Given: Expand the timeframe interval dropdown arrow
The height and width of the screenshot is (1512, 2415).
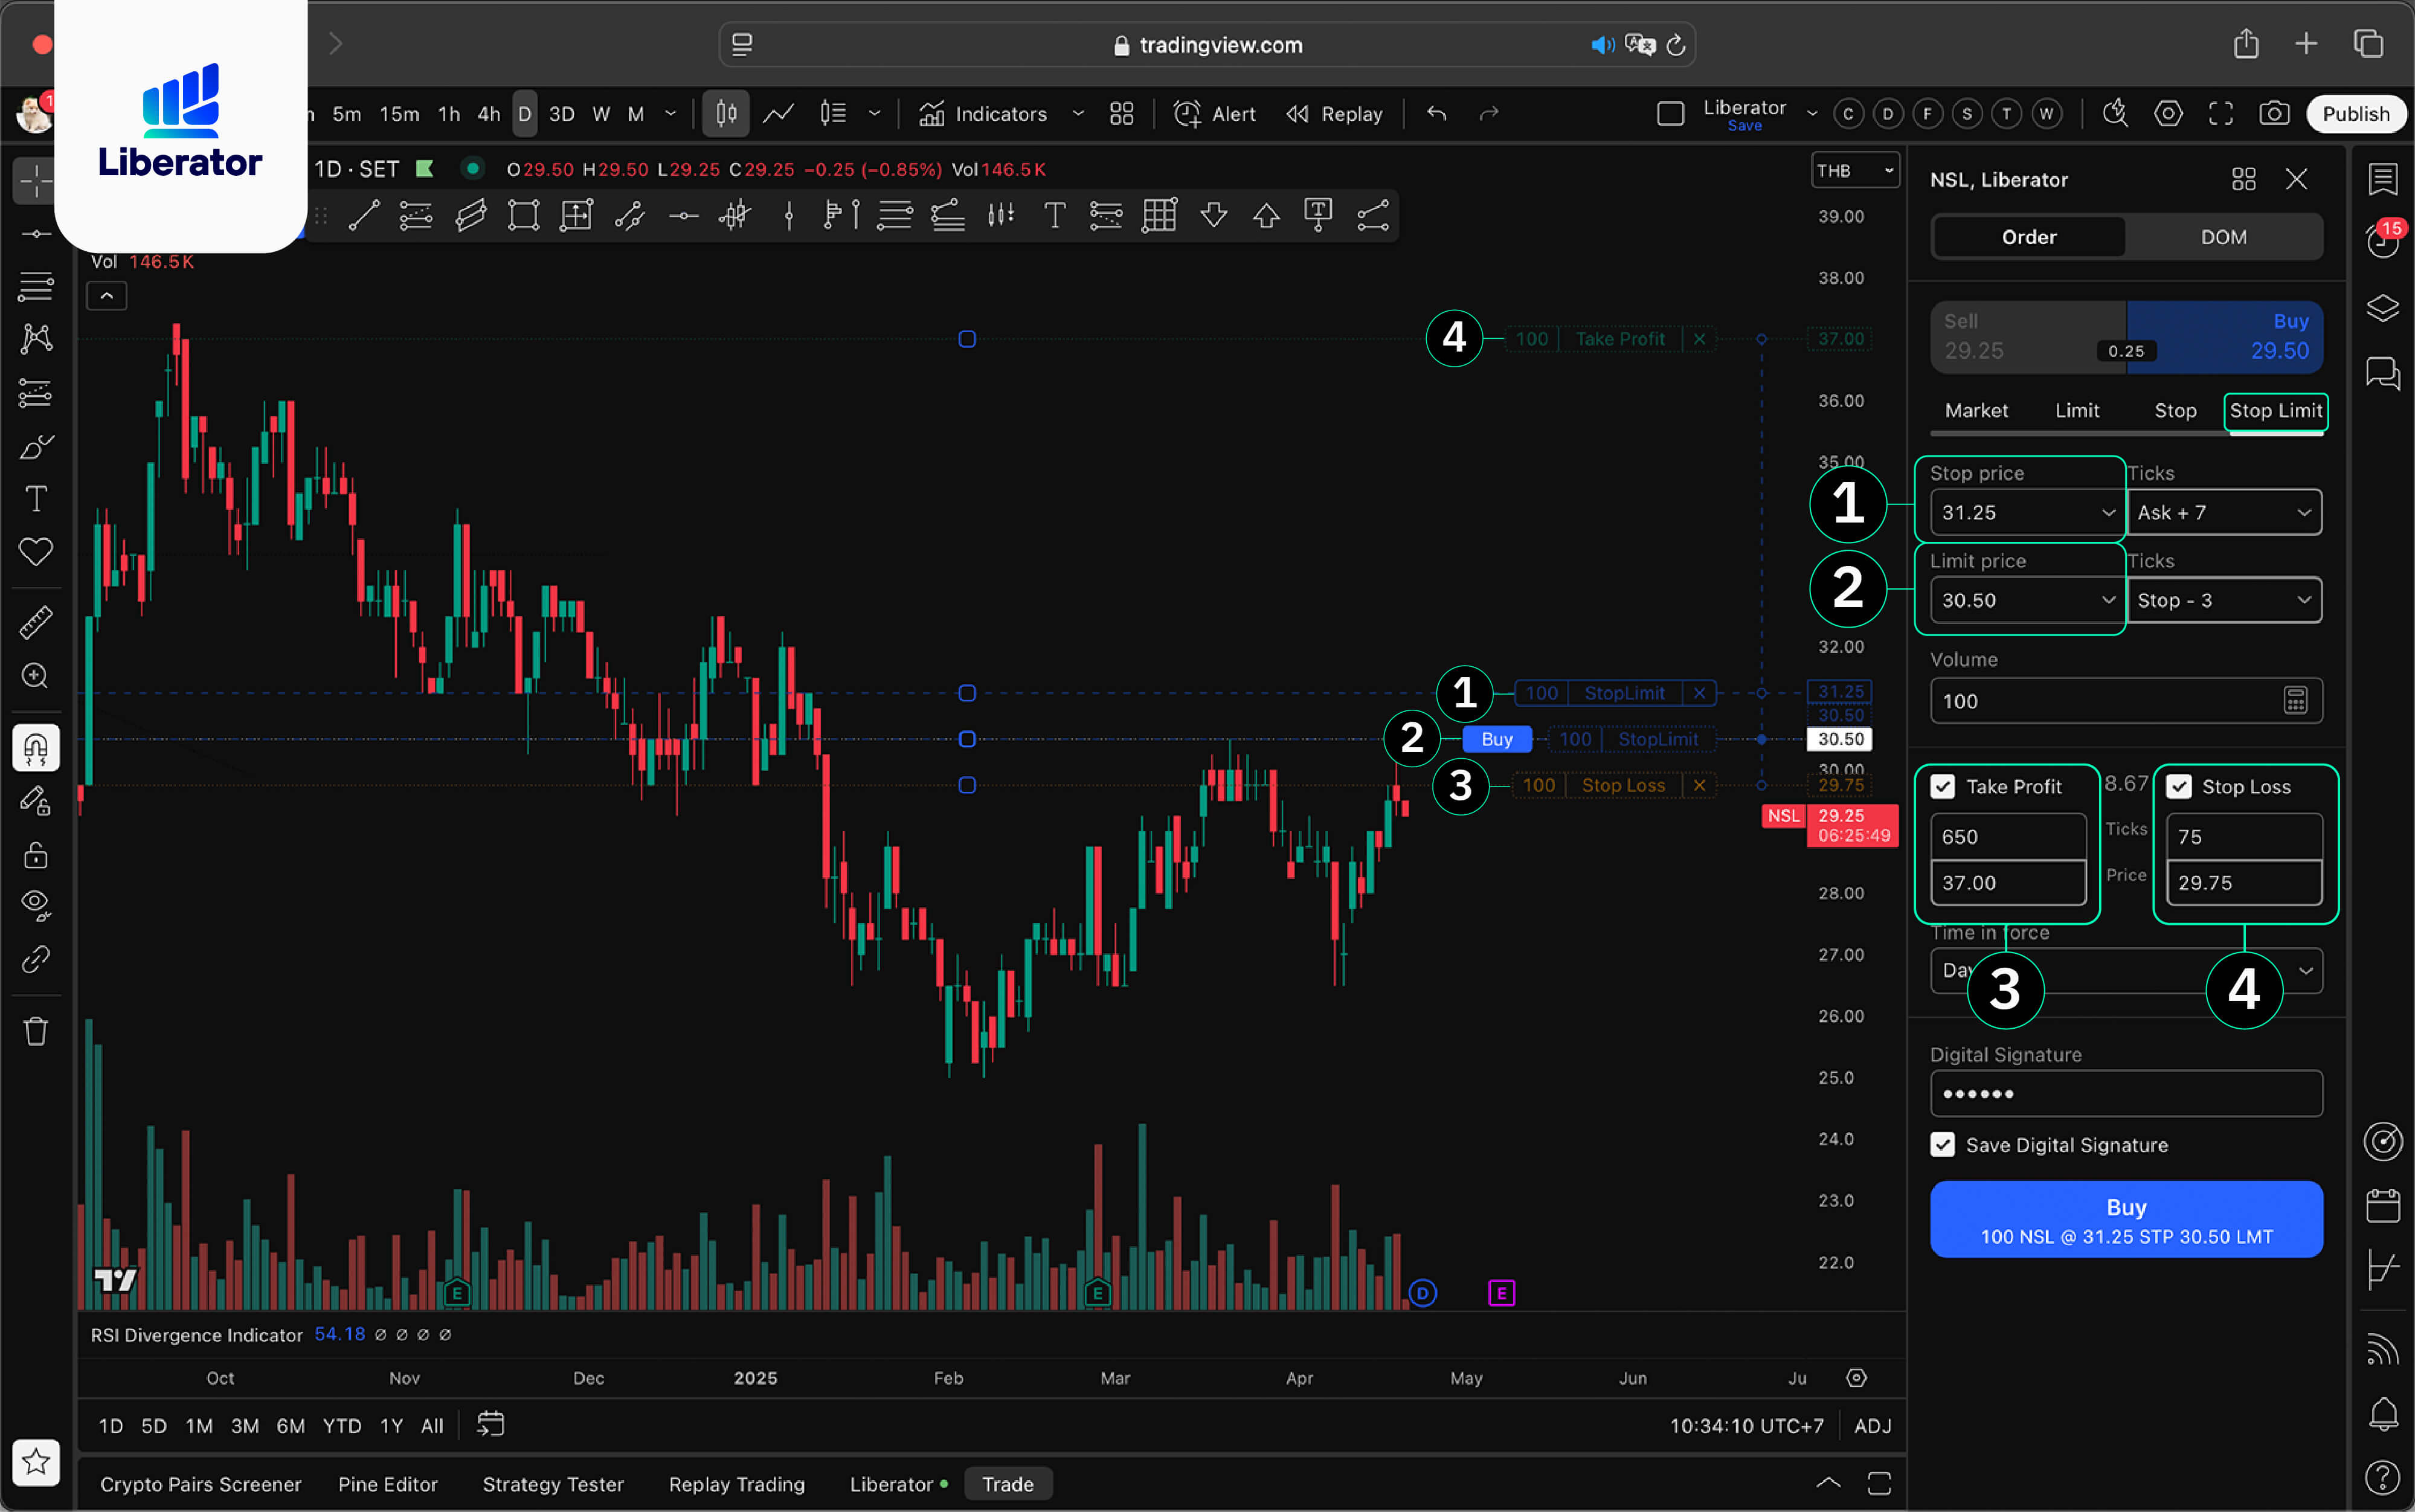Looking at the screenshot, I should (x=670, y=114).
